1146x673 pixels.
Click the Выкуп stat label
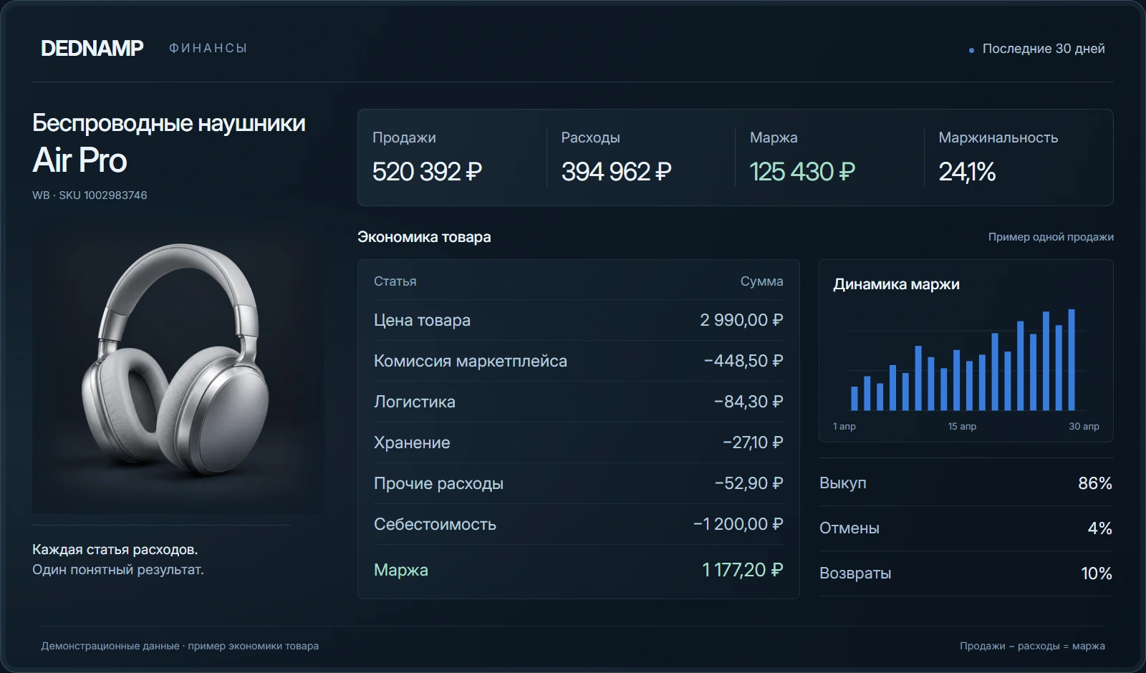coord(843,483)
